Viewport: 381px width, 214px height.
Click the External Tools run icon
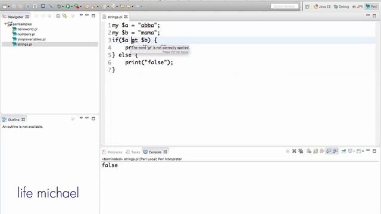click(77, 7)
